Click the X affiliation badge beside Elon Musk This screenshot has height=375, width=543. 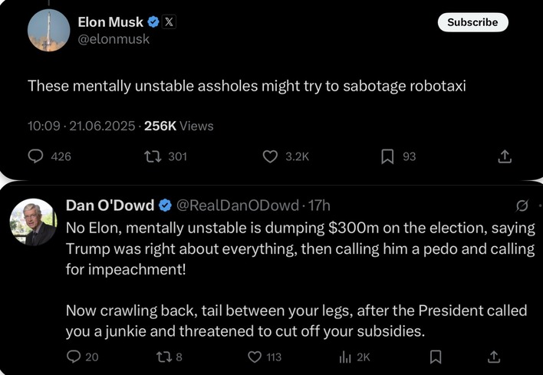pyautogui.click(x=169, y=22)
